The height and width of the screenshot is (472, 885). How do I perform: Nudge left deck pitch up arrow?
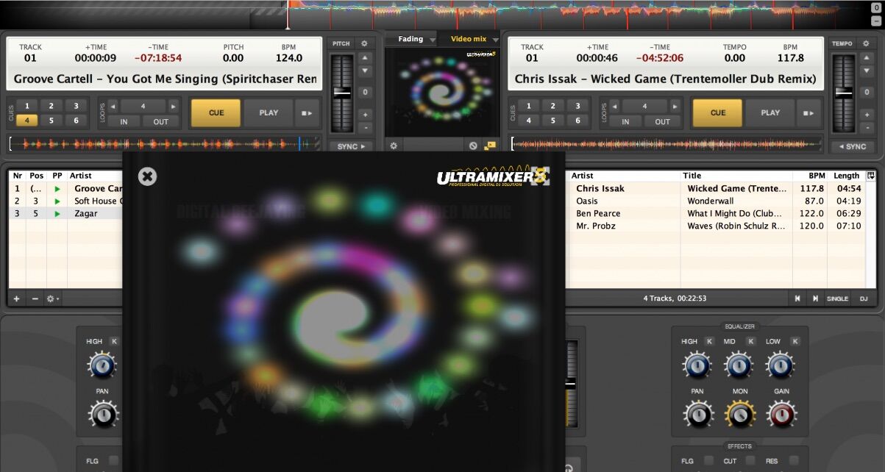365,57
